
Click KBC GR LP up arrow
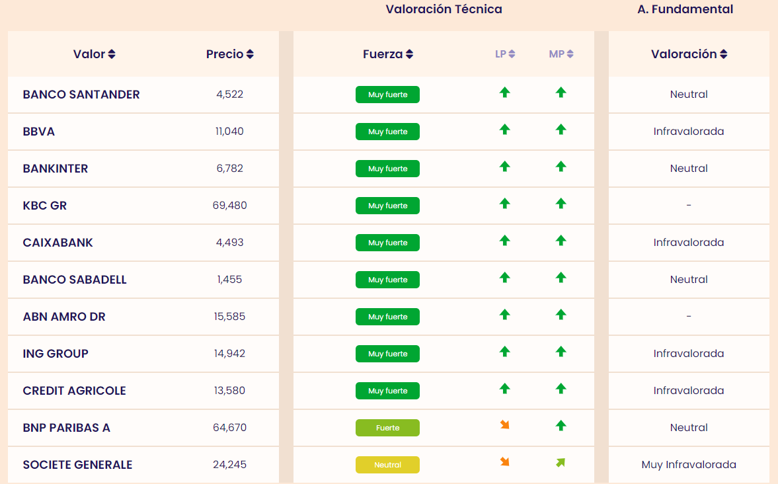[x=505, y=204]
